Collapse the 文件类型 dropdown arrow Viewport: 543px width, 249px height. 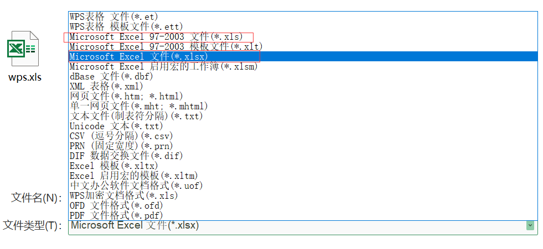coord(530,226)
